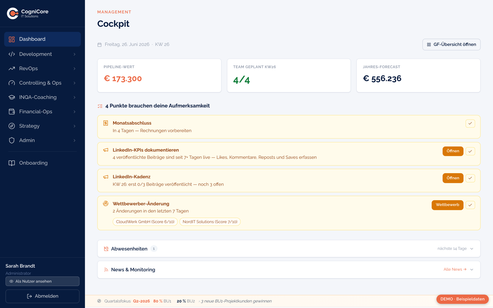Open the Dashboard menu item
Screen dimensions: 493x308
click(43, 39)
